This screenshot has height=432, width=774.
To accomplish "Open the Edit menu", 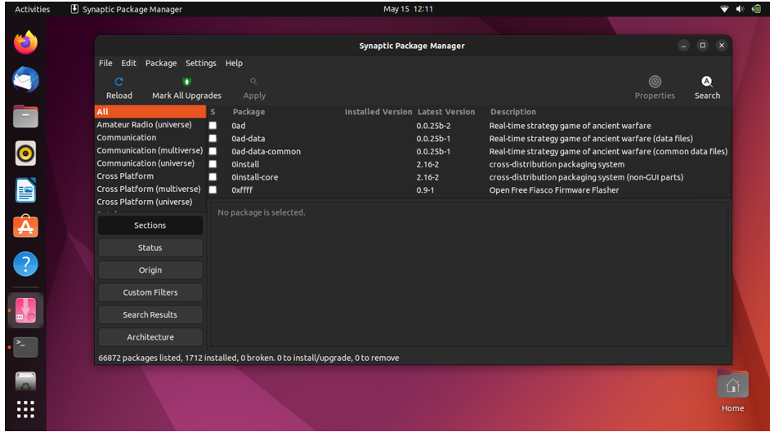I will tap(128, 63).
